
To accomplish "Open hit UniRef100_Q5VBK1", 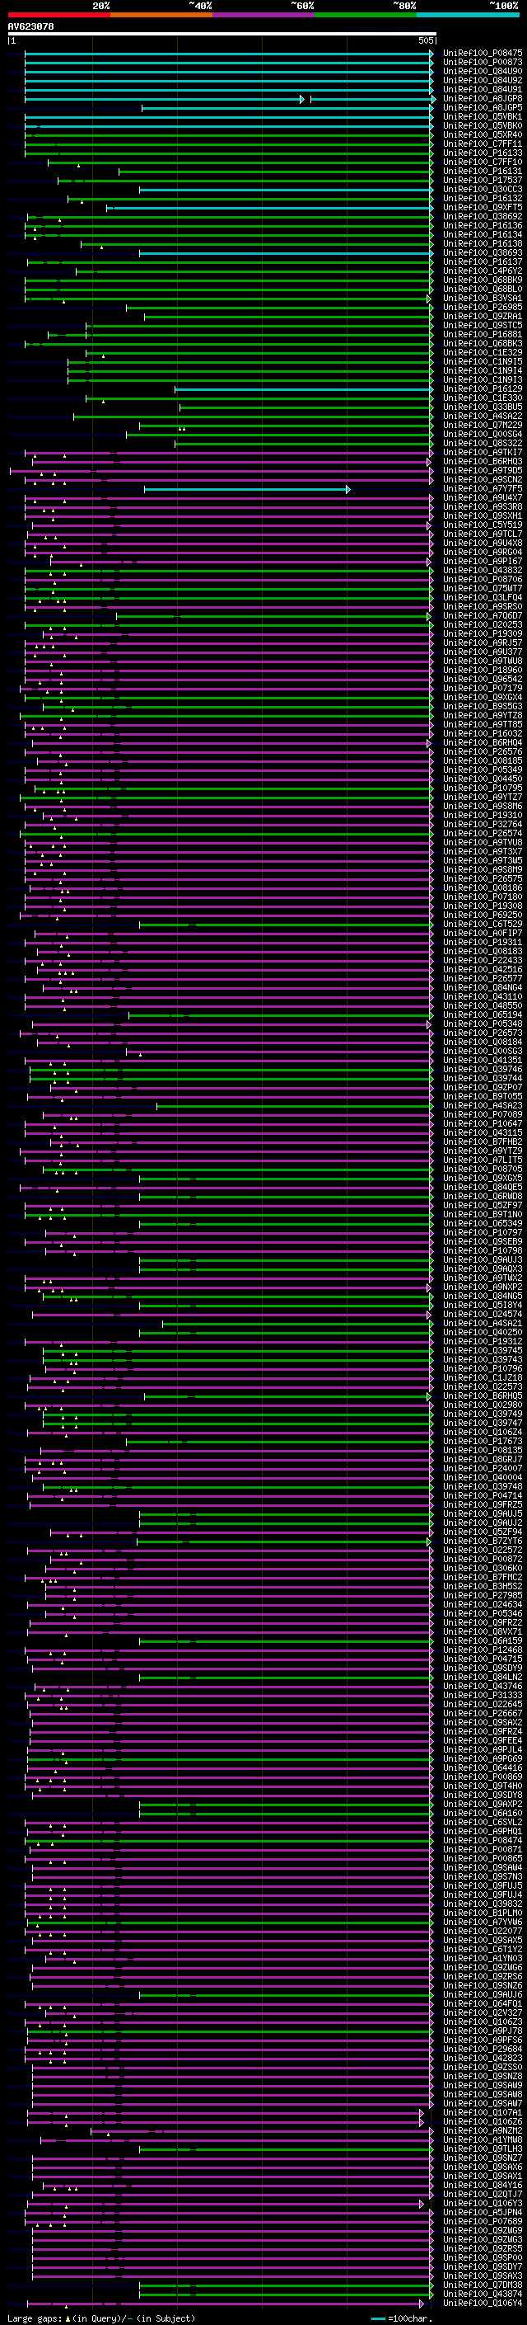I will tap(483, 116).
